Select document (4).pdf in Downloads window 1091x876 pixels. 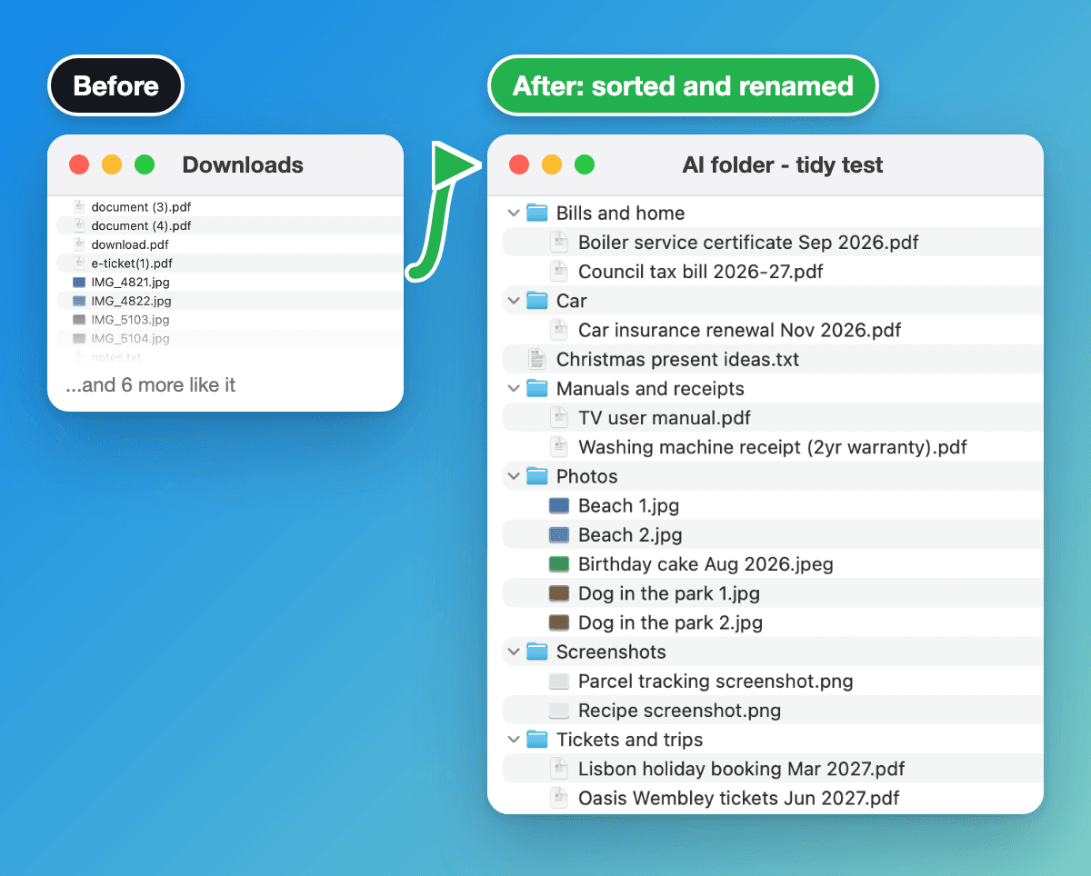[x=142, y=225]
